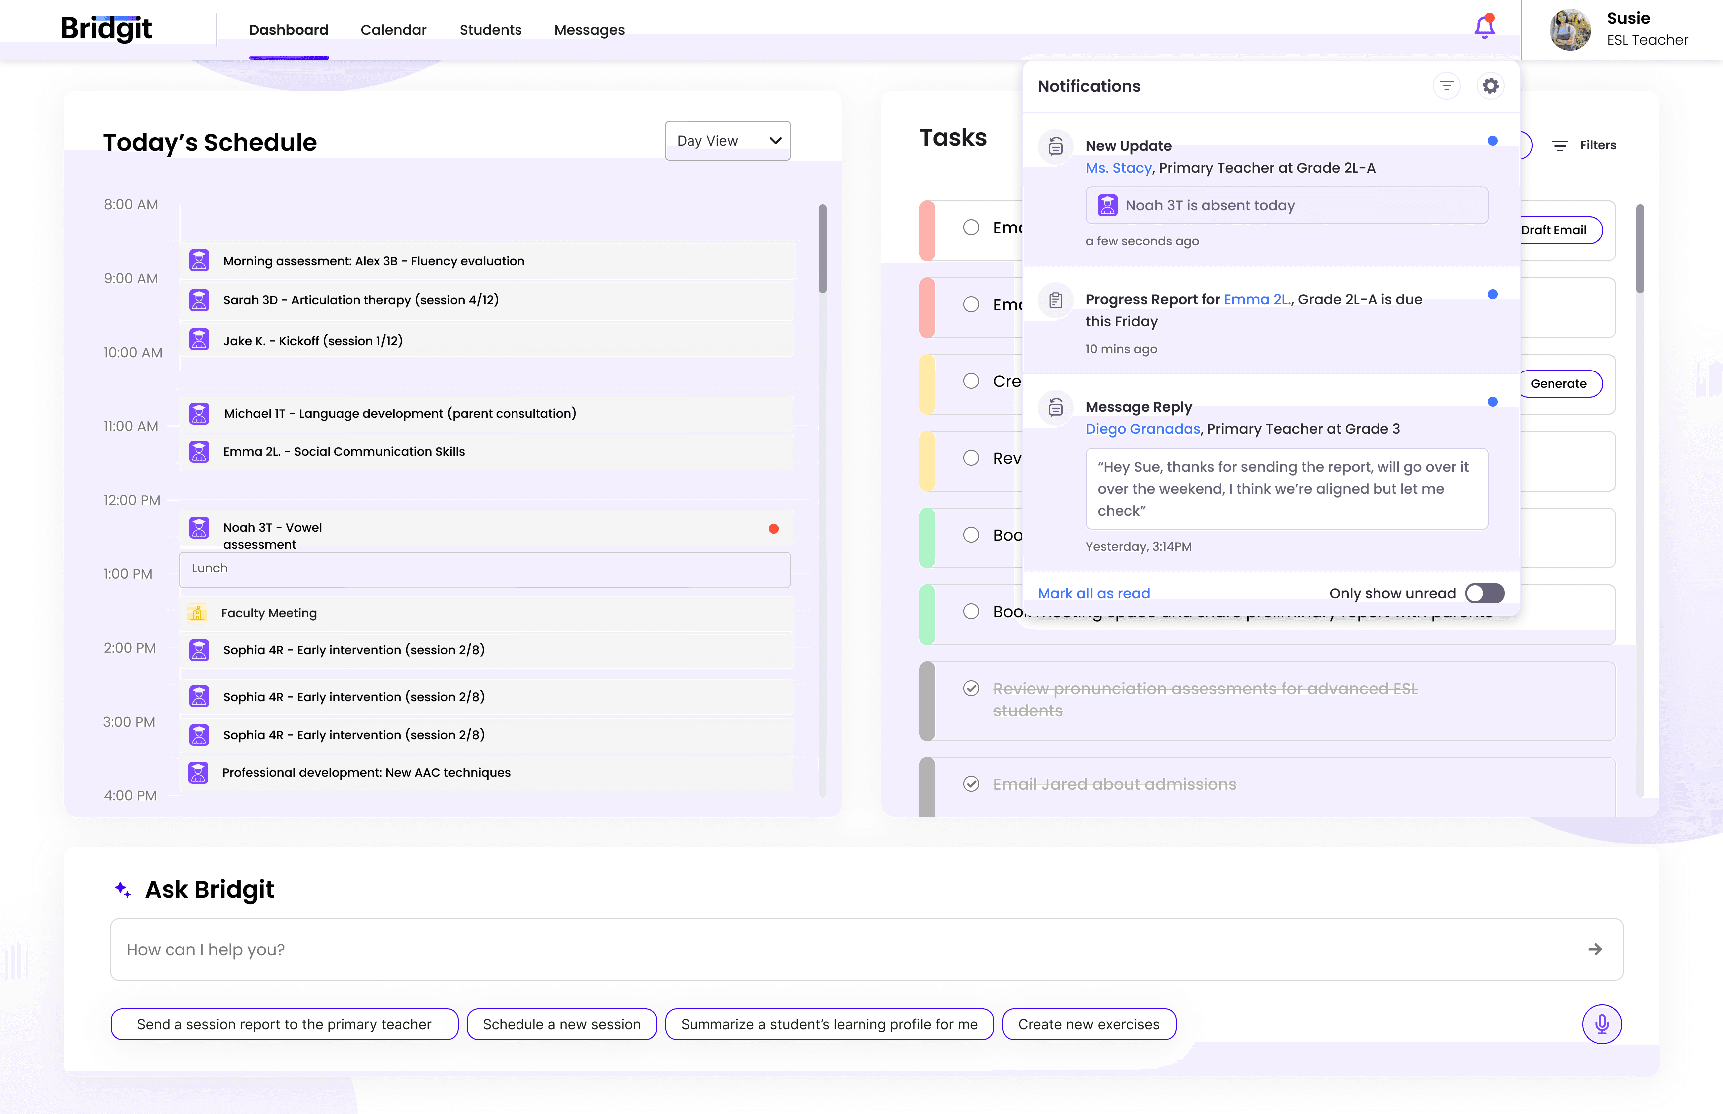Click 'Create new exercises' suggestion

click(1088, 1024)
